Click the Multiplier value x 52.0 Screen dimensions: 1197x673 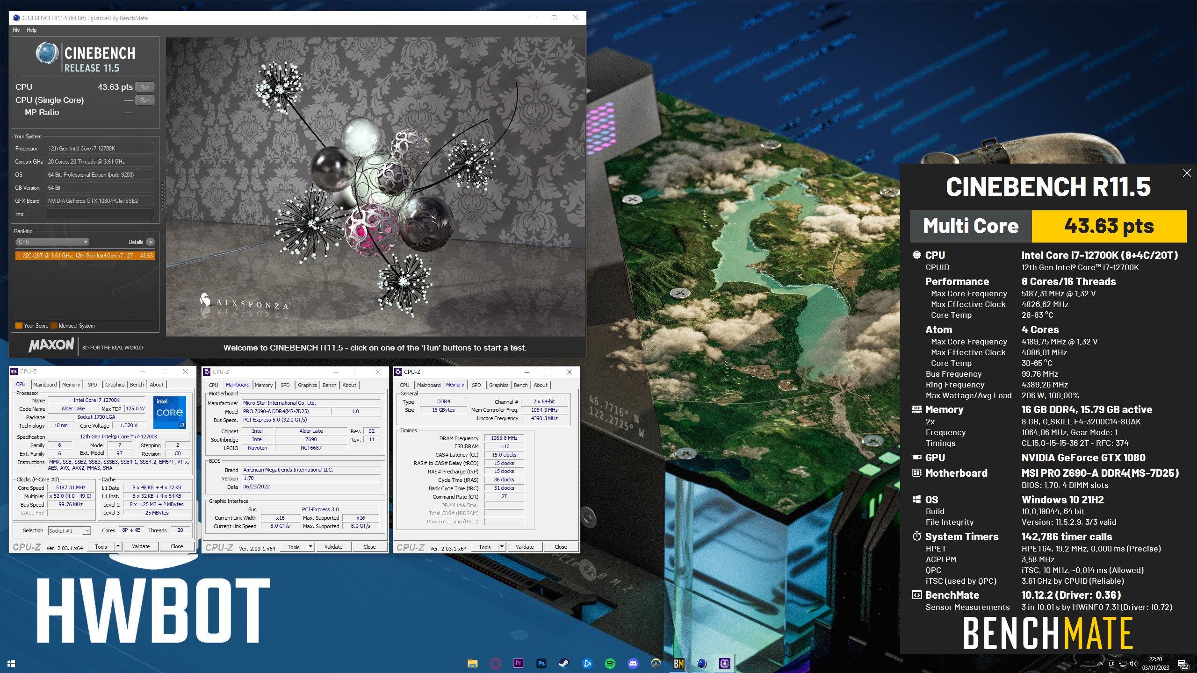click(x=71, y=496)
